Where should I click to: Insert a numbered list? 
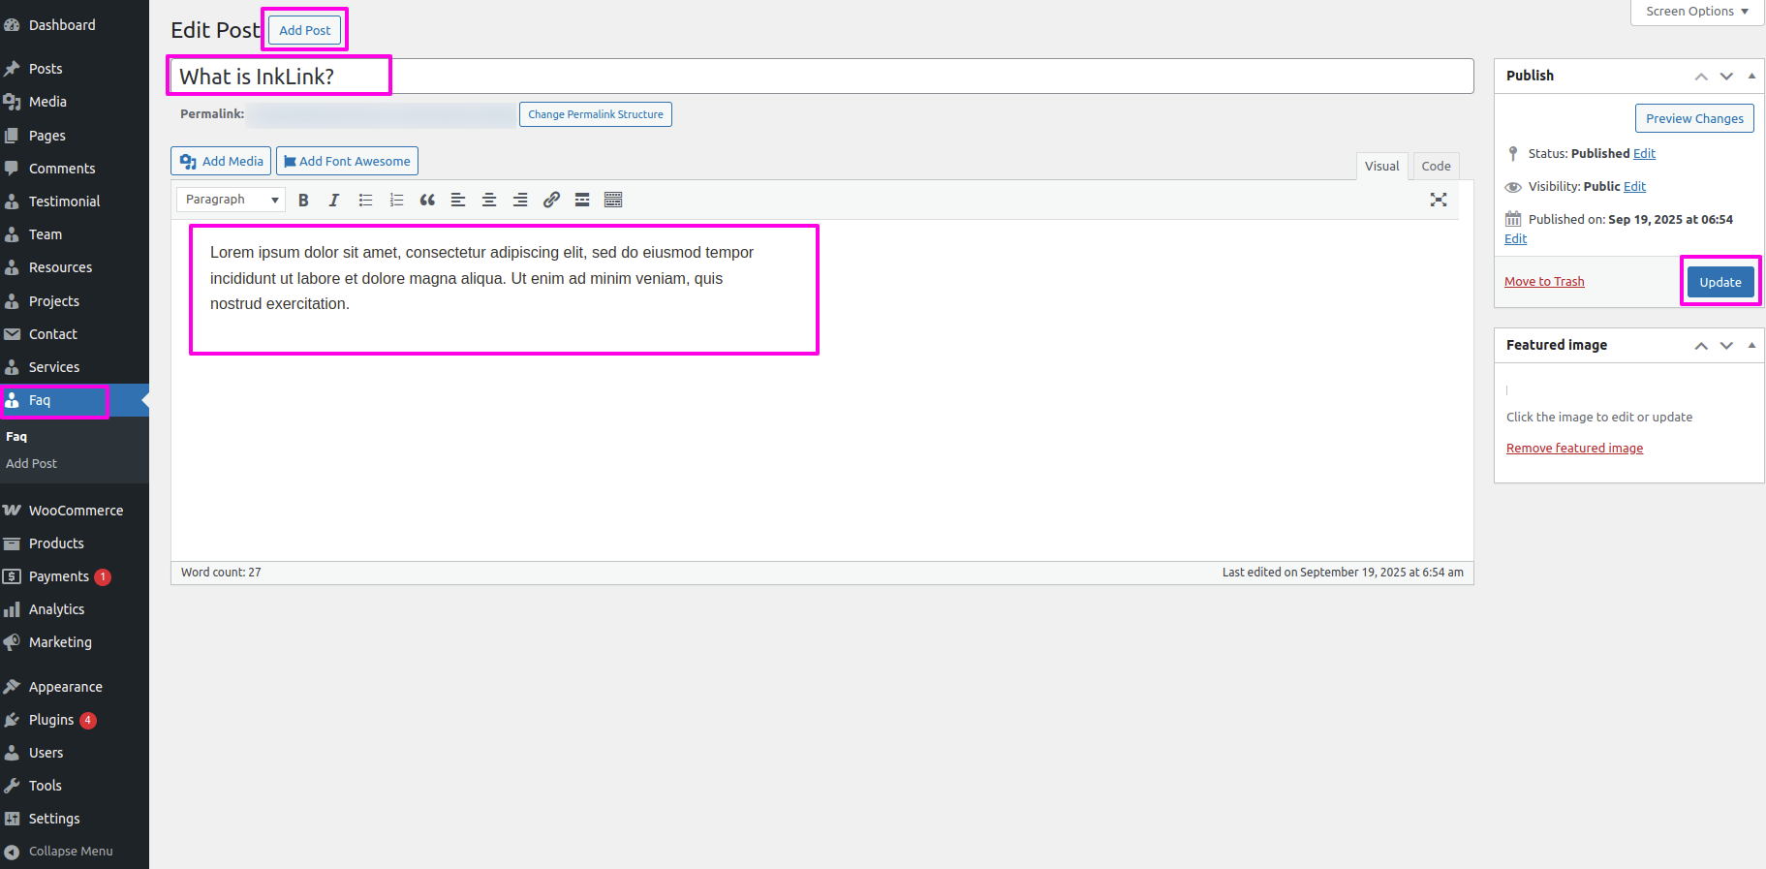[396, 200]
